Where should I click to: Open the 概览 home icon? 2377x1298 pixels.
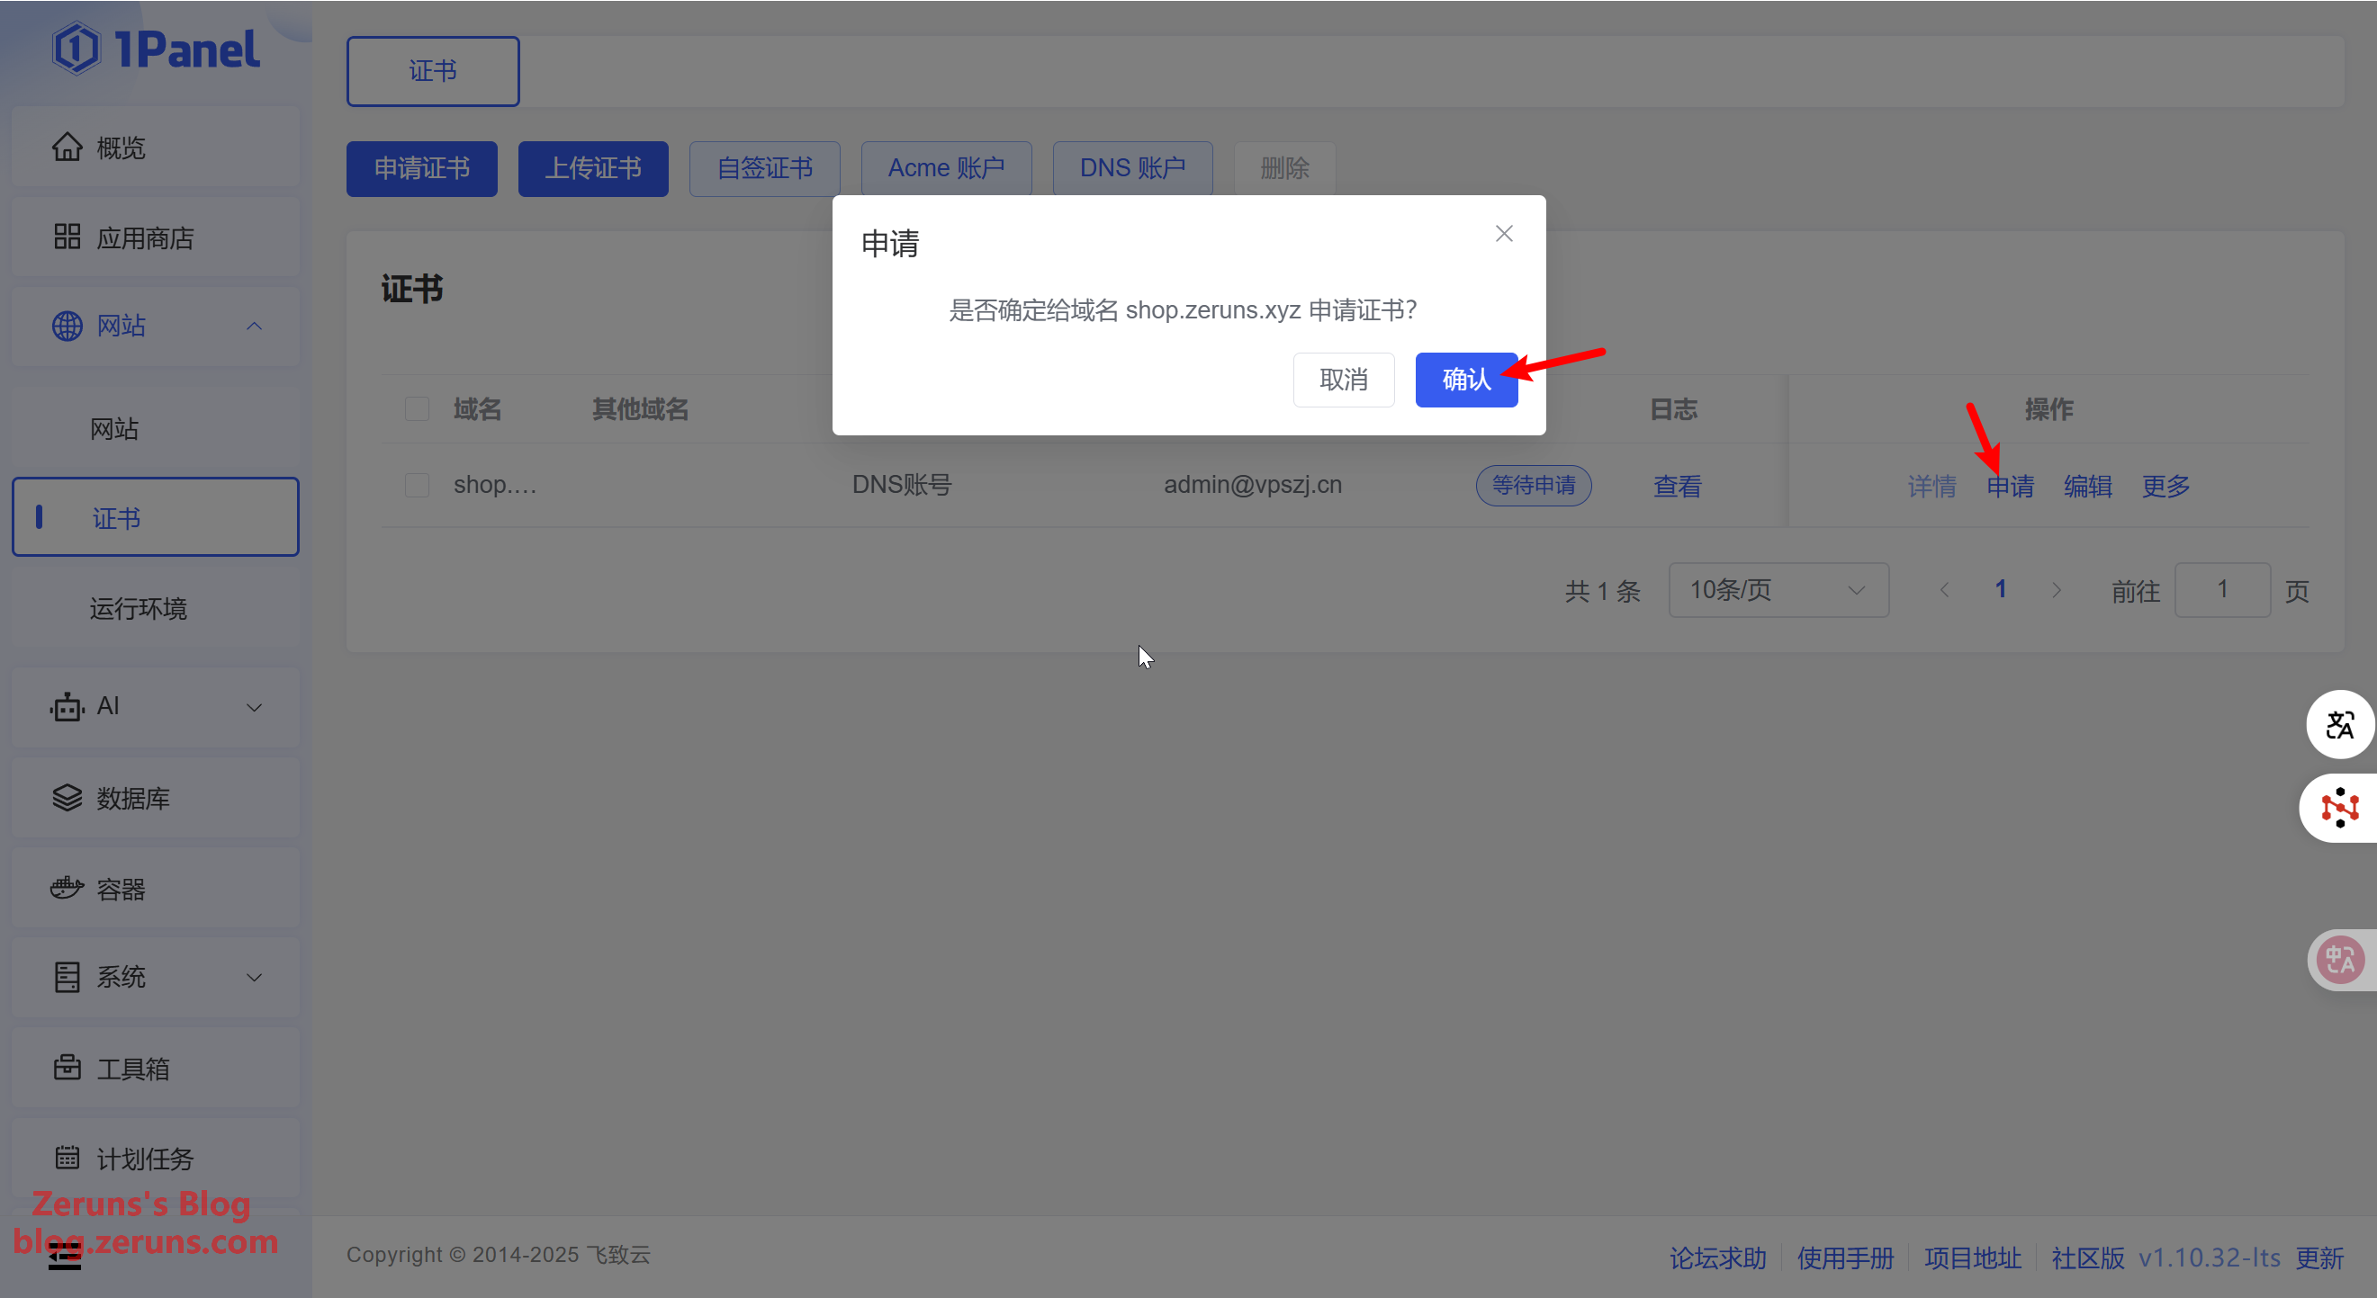[x=67, y=147]
